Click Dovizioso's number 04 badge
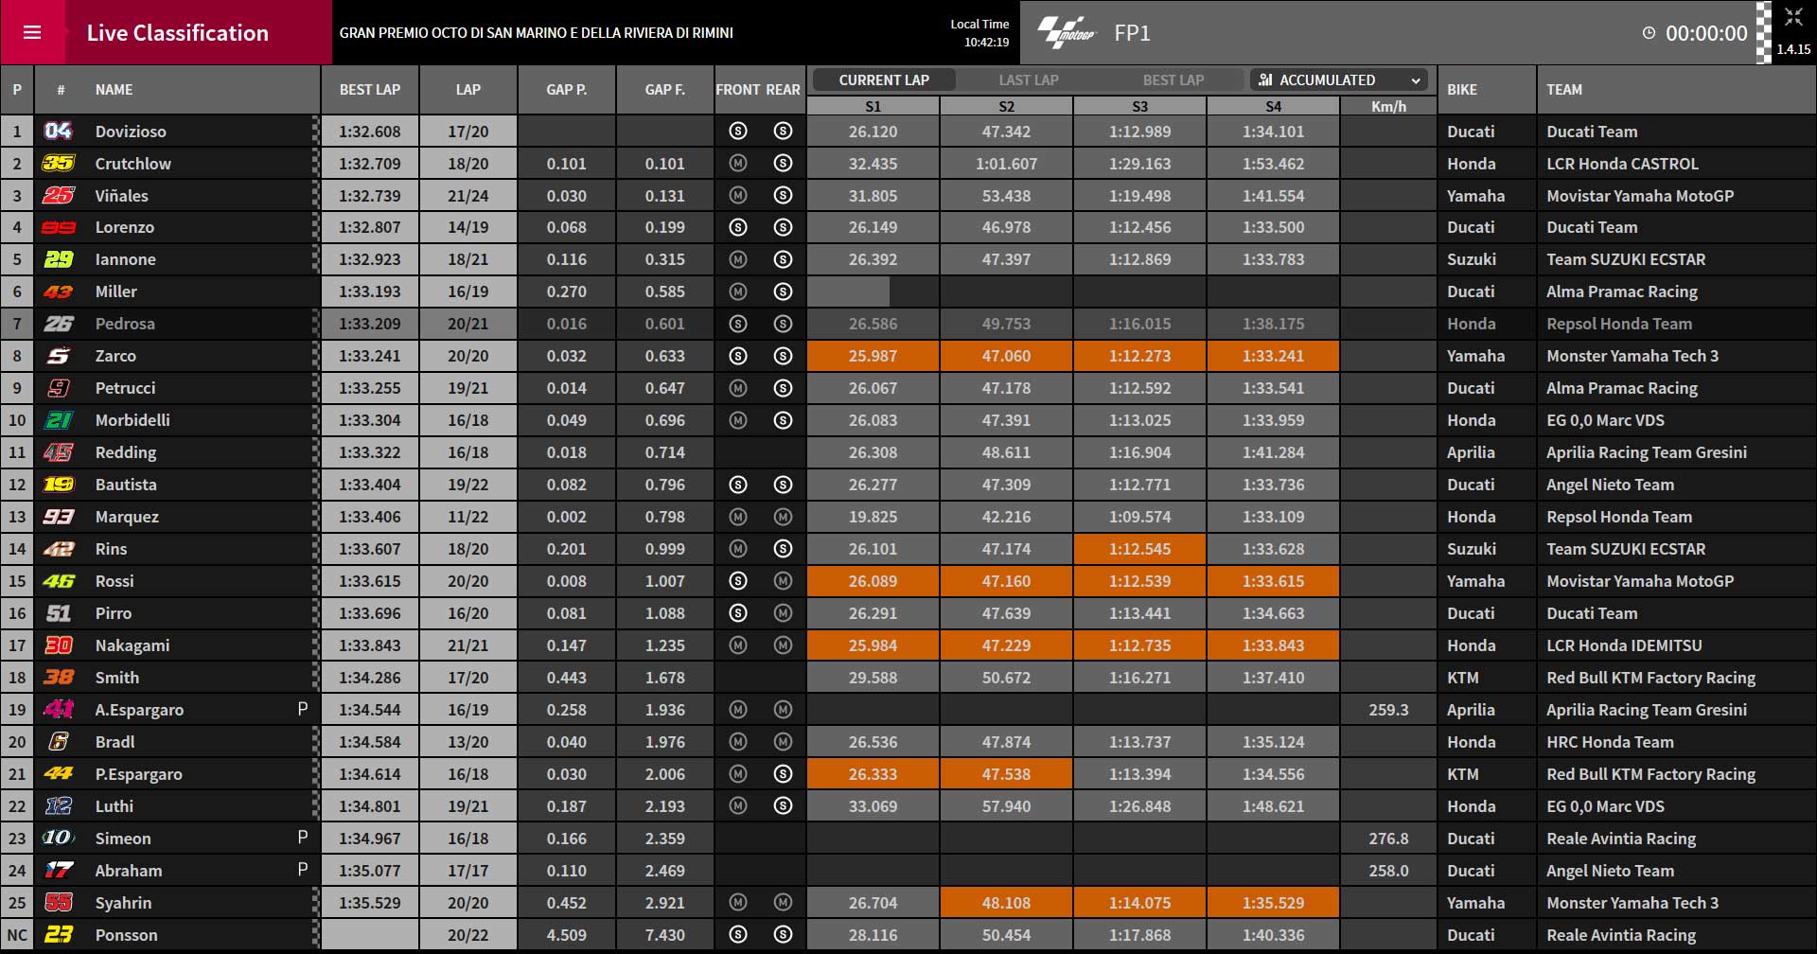1817x954 pixels. click(58, 132)
